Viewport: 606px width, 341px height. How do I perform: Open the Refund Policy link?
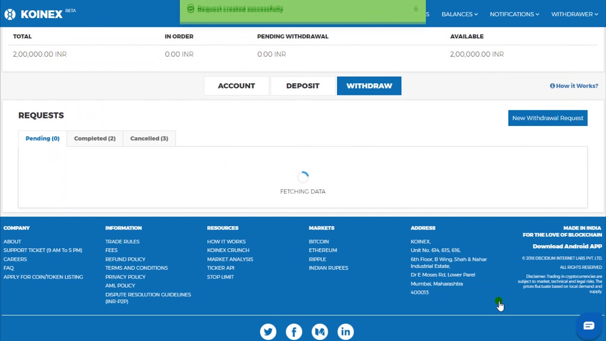125,259
